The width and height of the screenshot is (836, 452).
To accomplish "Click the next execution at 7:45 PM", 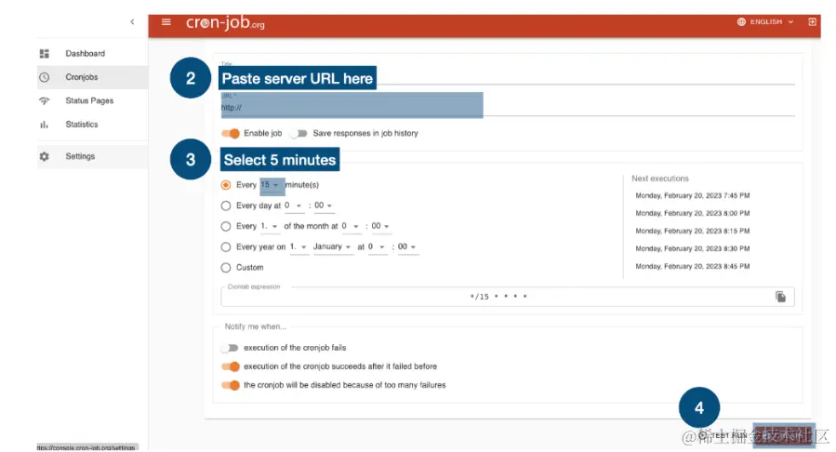I will tap(693, 195).
